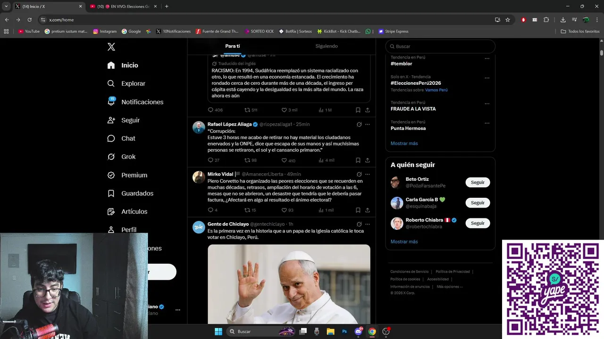Share the RACISMO post
604x339 pixels.
[x=367, y=110]
